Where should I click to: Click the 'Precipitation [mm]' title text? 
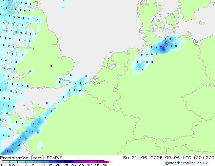(22, 158)
